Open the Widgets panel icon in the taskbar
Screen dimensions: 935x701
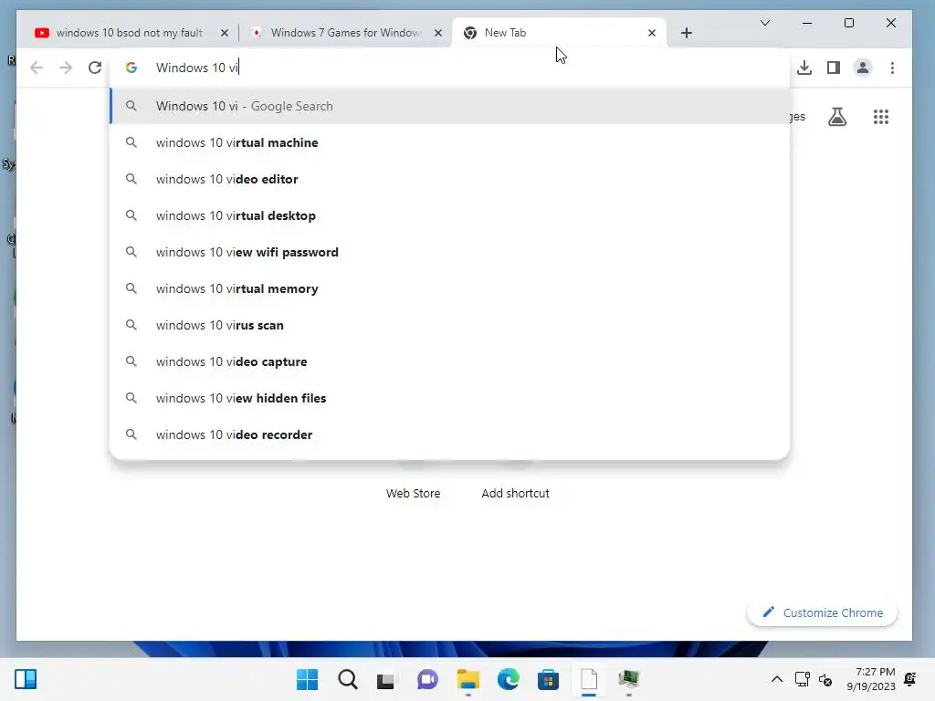click(26, 679)
